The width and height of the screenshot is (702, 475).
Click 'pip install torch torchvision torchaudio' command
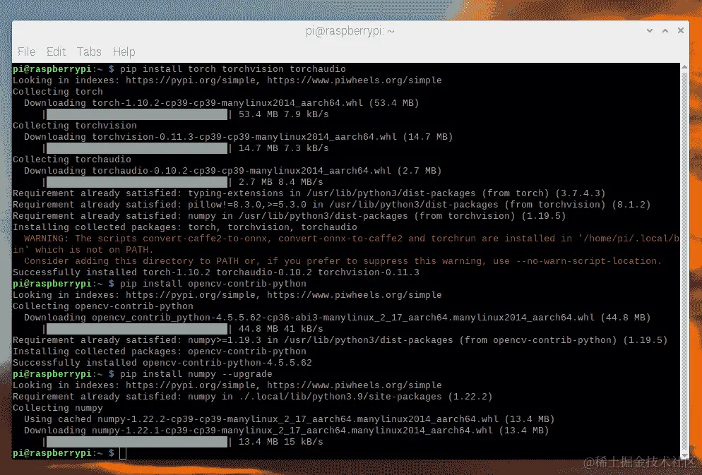[233, 69]
